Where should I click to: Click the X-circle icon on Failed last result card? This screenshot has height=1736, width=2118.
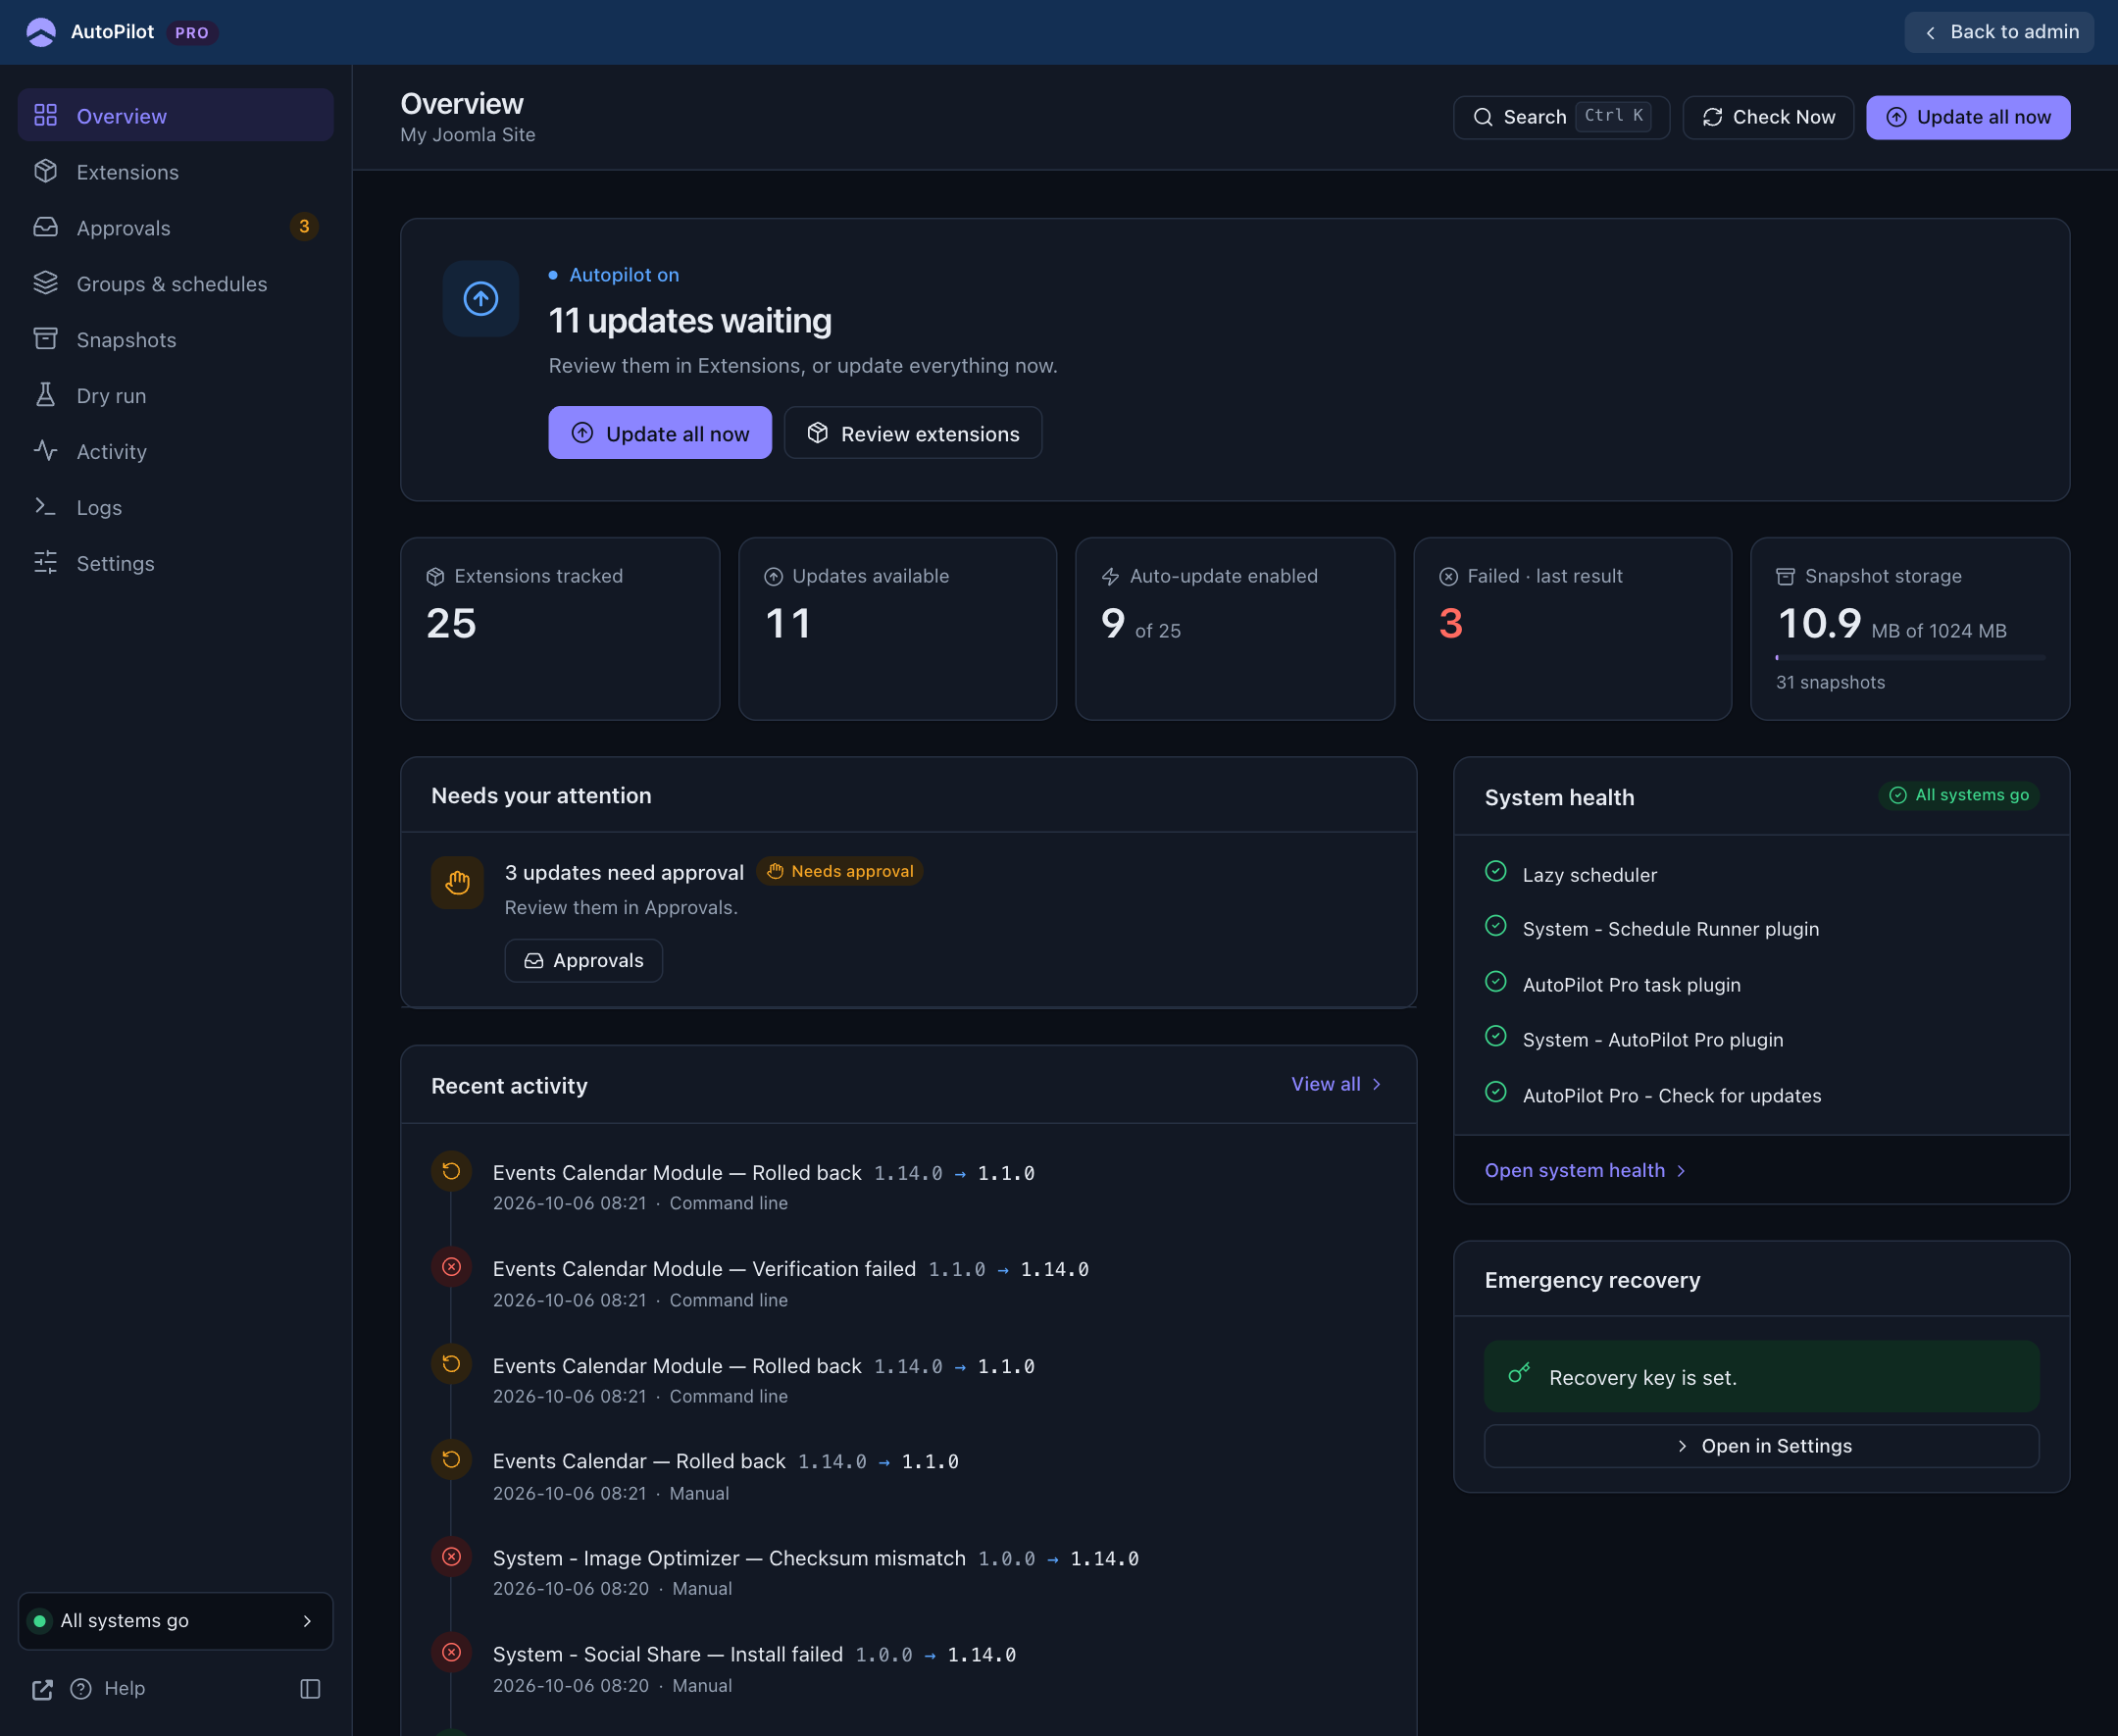click(1448, 577)
